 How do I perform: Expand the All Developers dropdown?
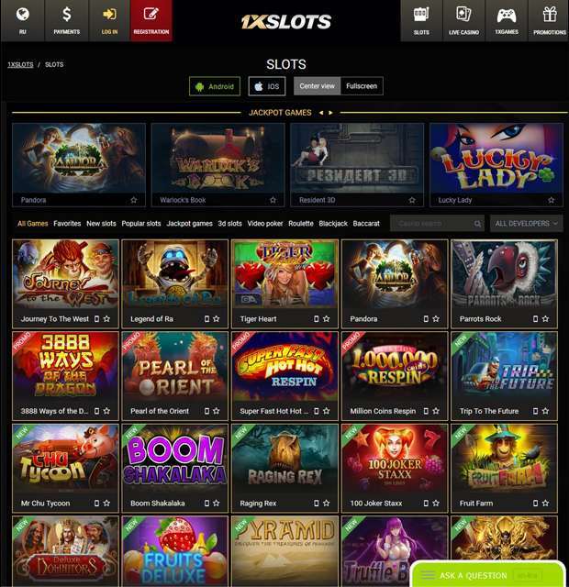(526, 224)
